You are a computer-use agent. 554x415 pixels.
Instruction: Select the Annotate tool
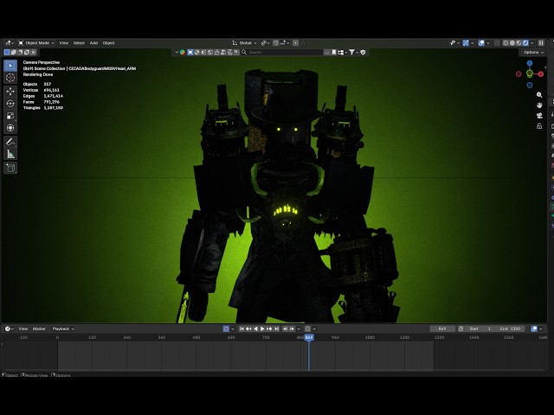click(x=10, y=142)
